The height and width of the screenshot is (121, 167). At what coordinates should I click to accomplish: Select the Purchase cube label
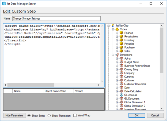130,48
